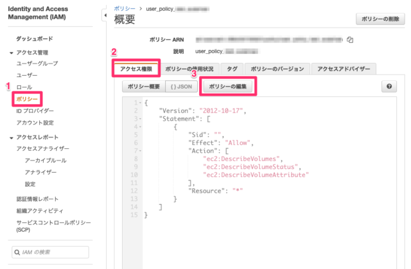Open アカウント設定 in the sidebar
This screenshot has width=411, height=269.
(x=35, y=123)
